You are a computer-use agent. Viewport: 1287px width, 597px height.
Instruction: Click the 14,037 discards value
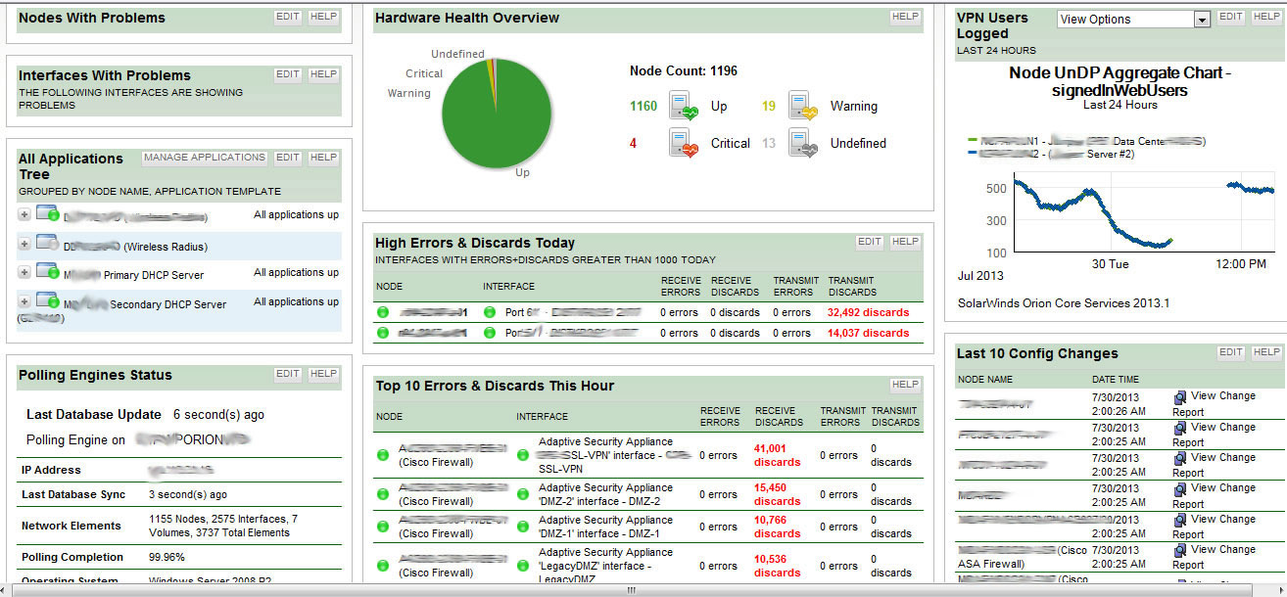pyautogui.click(x=868, y=333)
